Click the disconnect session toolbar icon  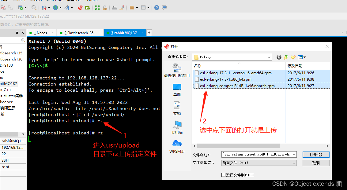[x=3, y=8]
